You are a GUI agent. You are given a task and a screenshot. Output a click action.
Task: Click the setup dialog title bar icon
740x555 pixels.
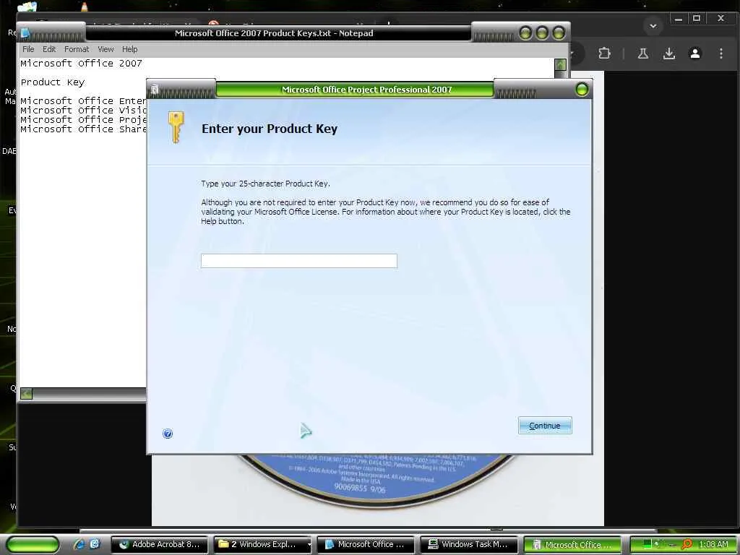pyautogui.click(x=155, y=89)
